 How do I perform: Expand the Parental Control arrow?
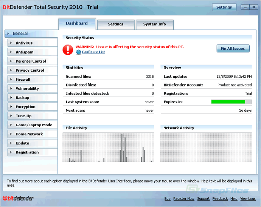click(11, 61)
